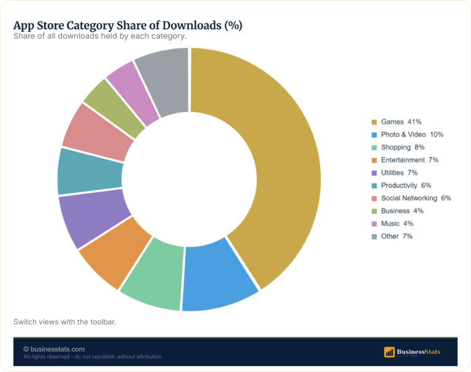
Task: Click legend text 'Games 41%'
Action: coord(401,122)
